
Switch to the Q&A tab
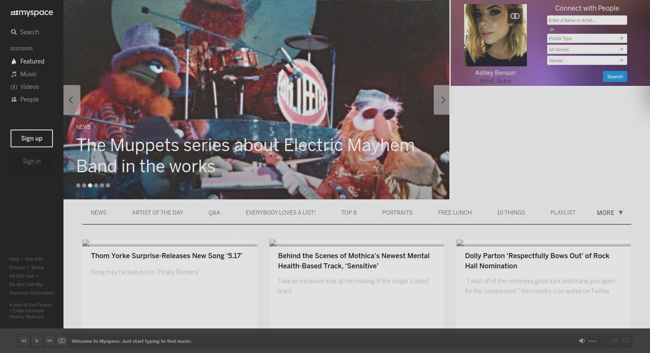point(214,213)
